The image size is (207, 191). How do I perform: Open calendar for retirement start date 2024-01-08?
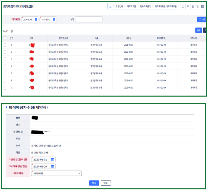[36, 19]
